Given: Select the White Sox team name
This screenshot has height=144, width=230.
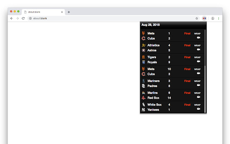Looking at the screenshot, I should click(155, 105).
